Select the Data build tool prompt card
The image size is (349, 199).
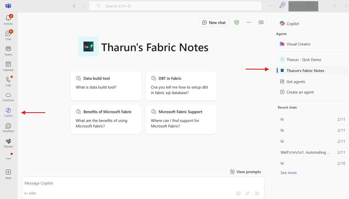tap(106, 86)
